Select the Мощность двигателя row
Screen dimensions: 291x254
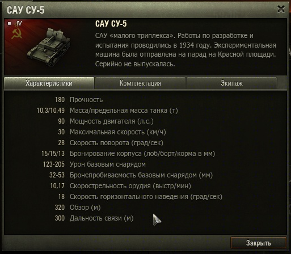[106, 121]
